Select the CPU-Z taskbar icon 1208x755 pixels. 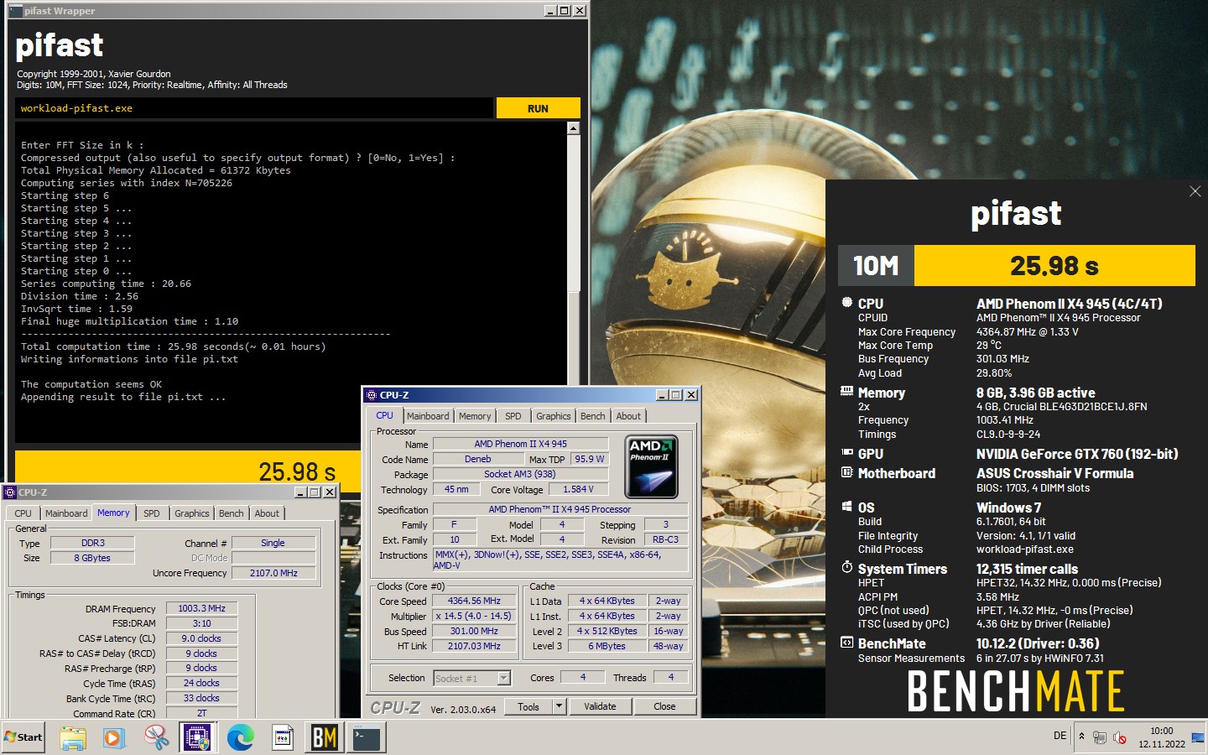click(198, 737)
